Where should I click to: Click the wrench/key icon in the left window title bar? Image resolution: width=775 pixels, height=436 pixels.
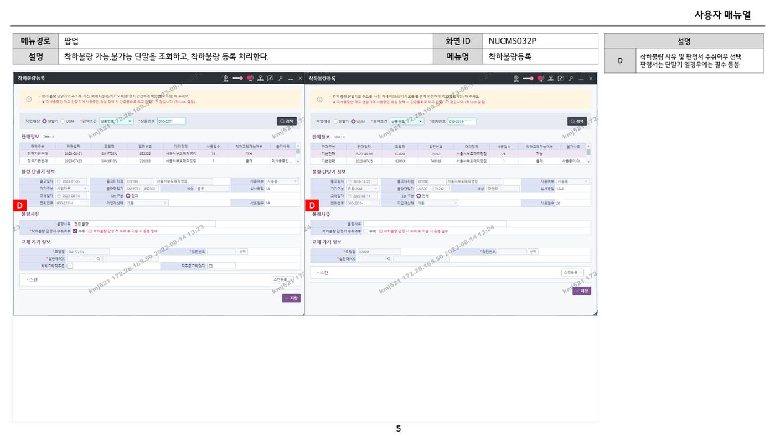click(280, 79)
